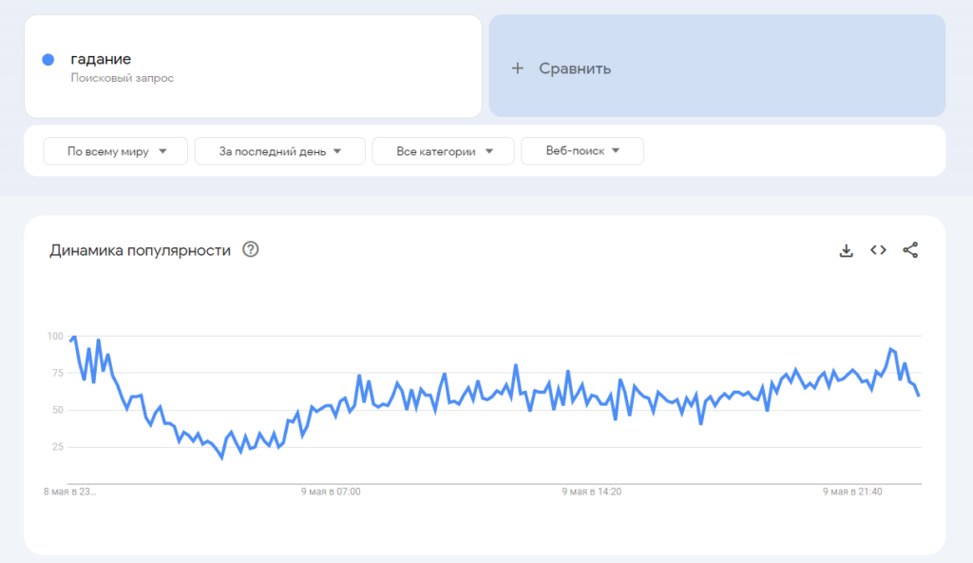Click the arrow on the По всему миру filter
Viewport: 973px width, 563px height.
click(162, 151)
